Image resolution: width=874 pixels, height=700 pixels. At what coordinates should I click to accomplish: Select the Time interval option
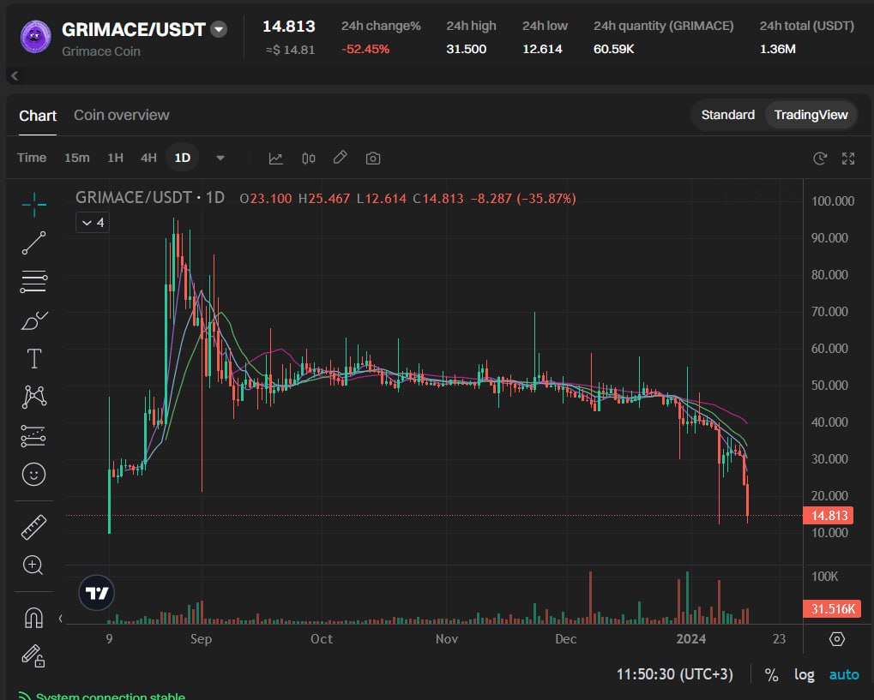click(x=32, y=158)
